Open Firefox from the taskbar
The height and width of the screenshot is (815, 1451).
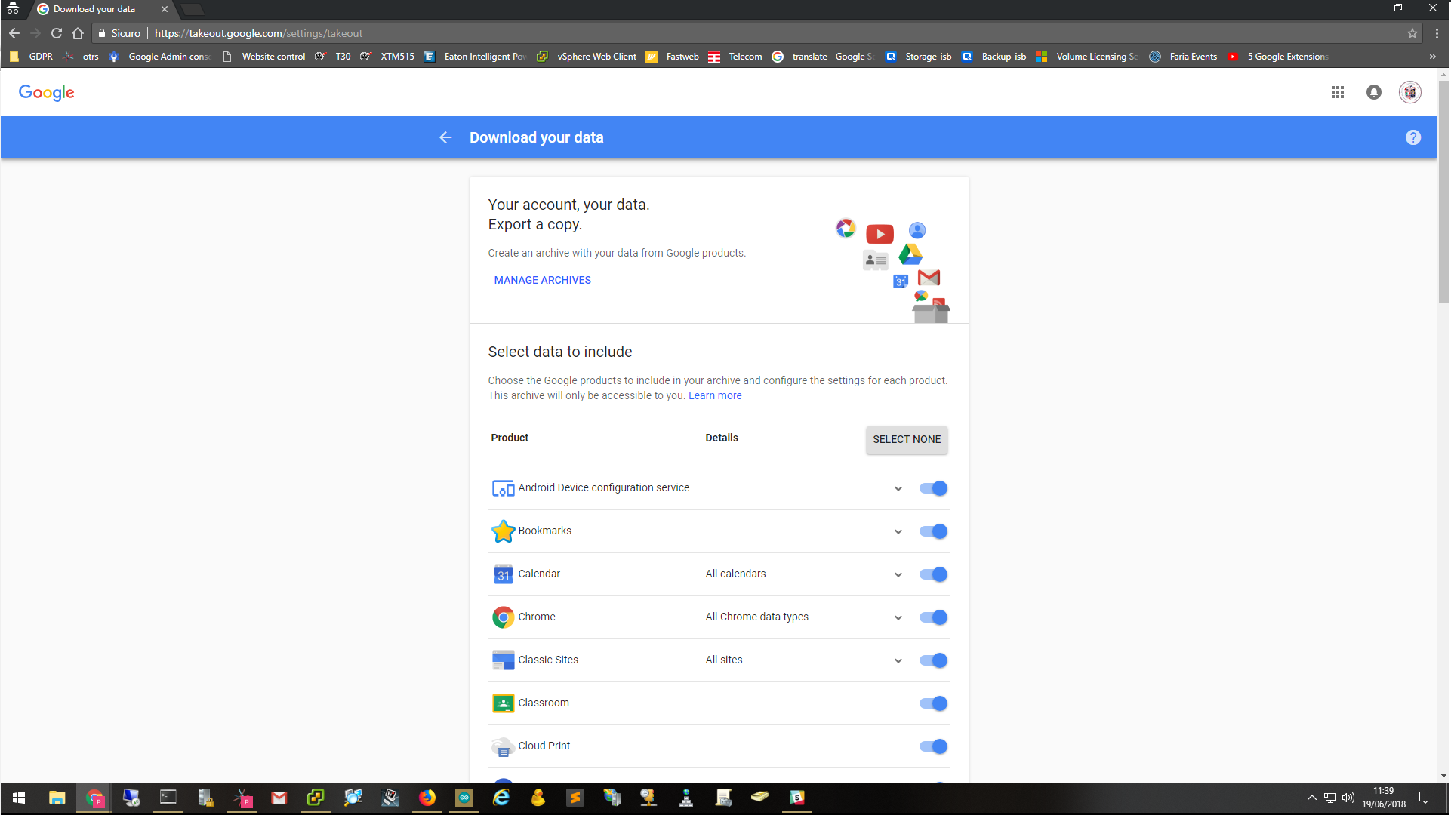pos(427,798)
